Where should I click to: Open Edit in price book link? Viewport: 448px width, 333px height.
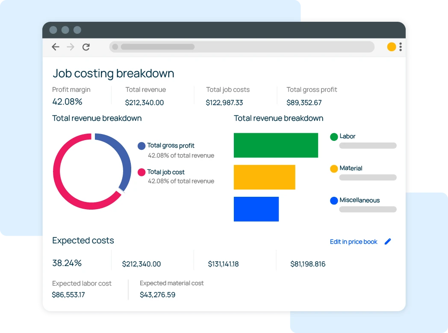tap(354, 242)
